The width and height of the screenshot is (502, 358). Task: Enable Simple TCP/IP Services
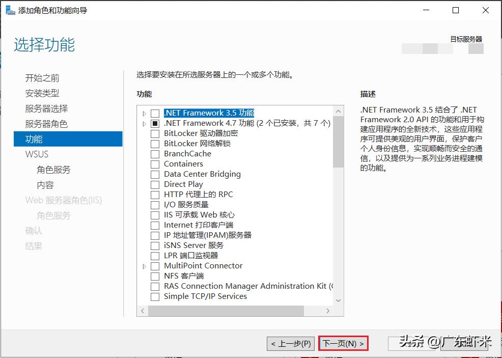tap(155, 296)
